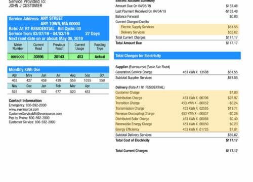Click the Current Read column header
This screenshot has height=182, width=253.
[x=38, y=47]
